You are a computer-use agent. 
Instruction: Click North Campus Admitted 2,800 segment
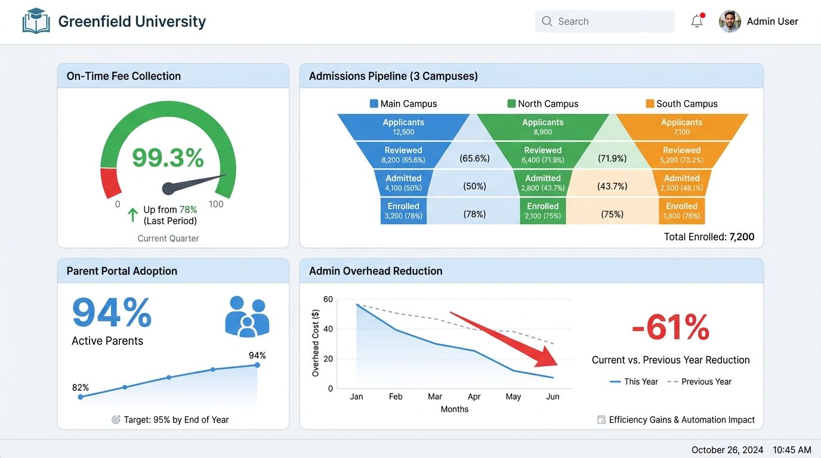[x=543, y=182]
